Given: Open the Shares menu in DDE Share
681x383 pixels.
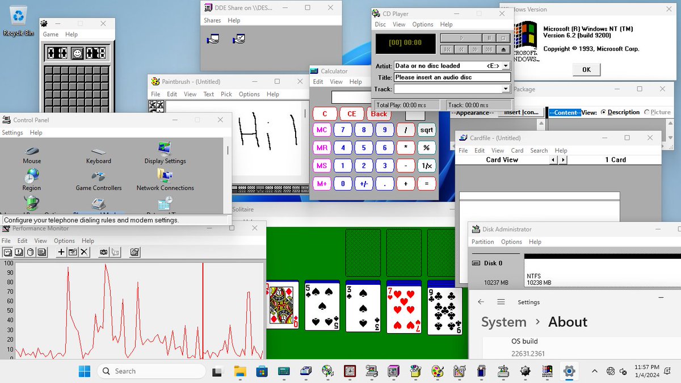Looking at the screenshot, I should 212,20.
